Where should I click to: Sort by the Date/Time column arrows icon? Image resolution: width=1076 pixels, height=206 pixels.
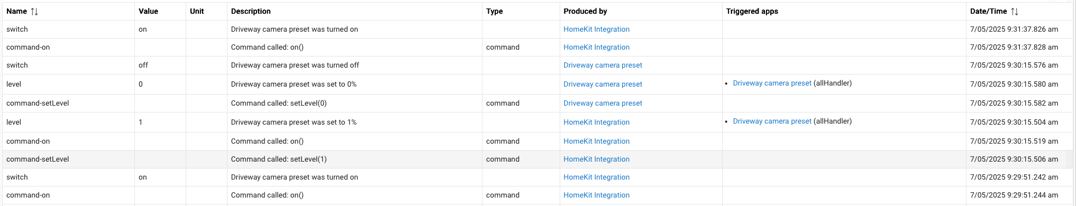1014,11
